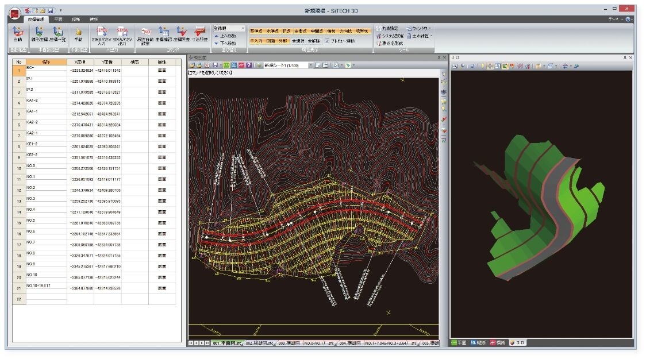
Task: Click the new document icon in quick access toolbar
Action: pos(35,10)
